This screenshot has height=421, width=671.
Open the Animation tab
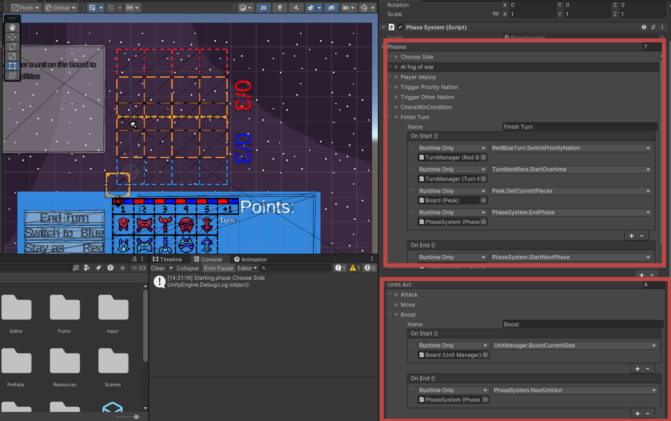[x=250, y=259]
